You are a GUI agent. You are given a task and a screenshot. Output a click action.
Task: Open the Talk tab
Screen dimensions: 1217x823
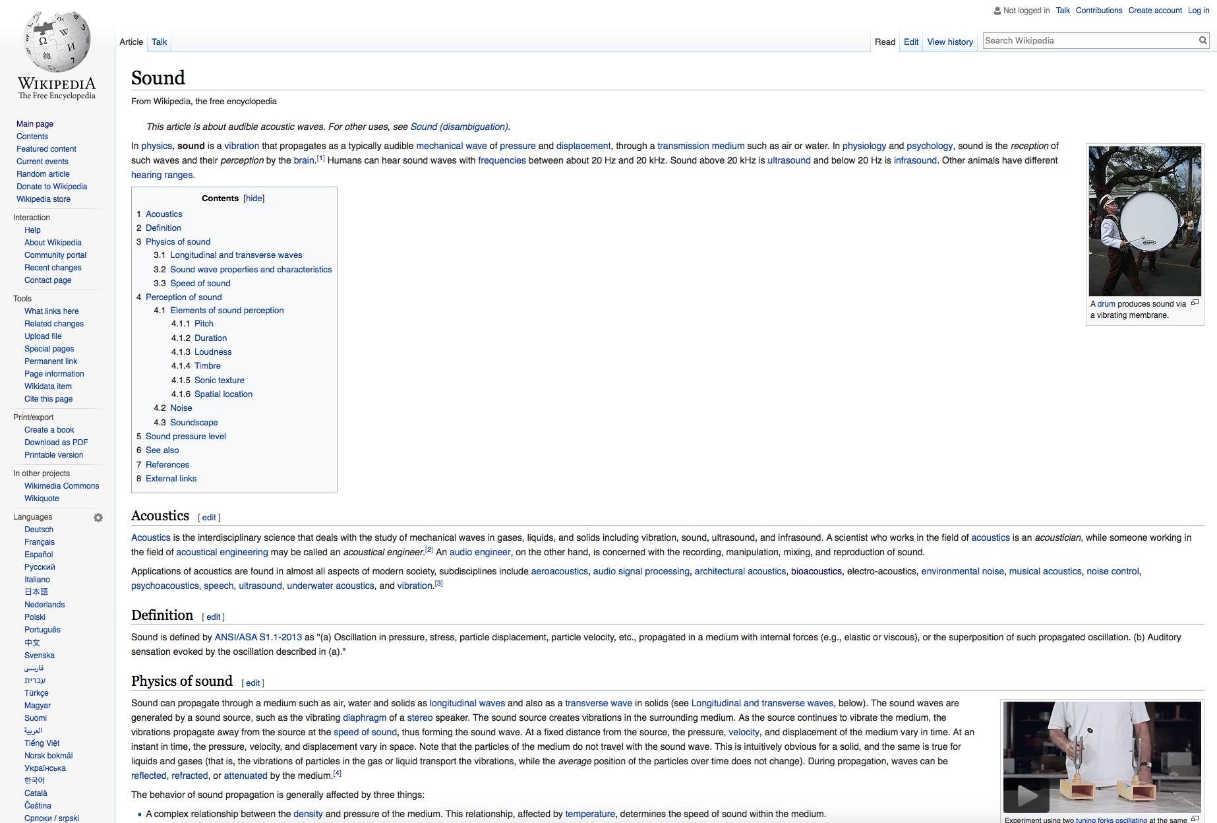tap(160, 42)
